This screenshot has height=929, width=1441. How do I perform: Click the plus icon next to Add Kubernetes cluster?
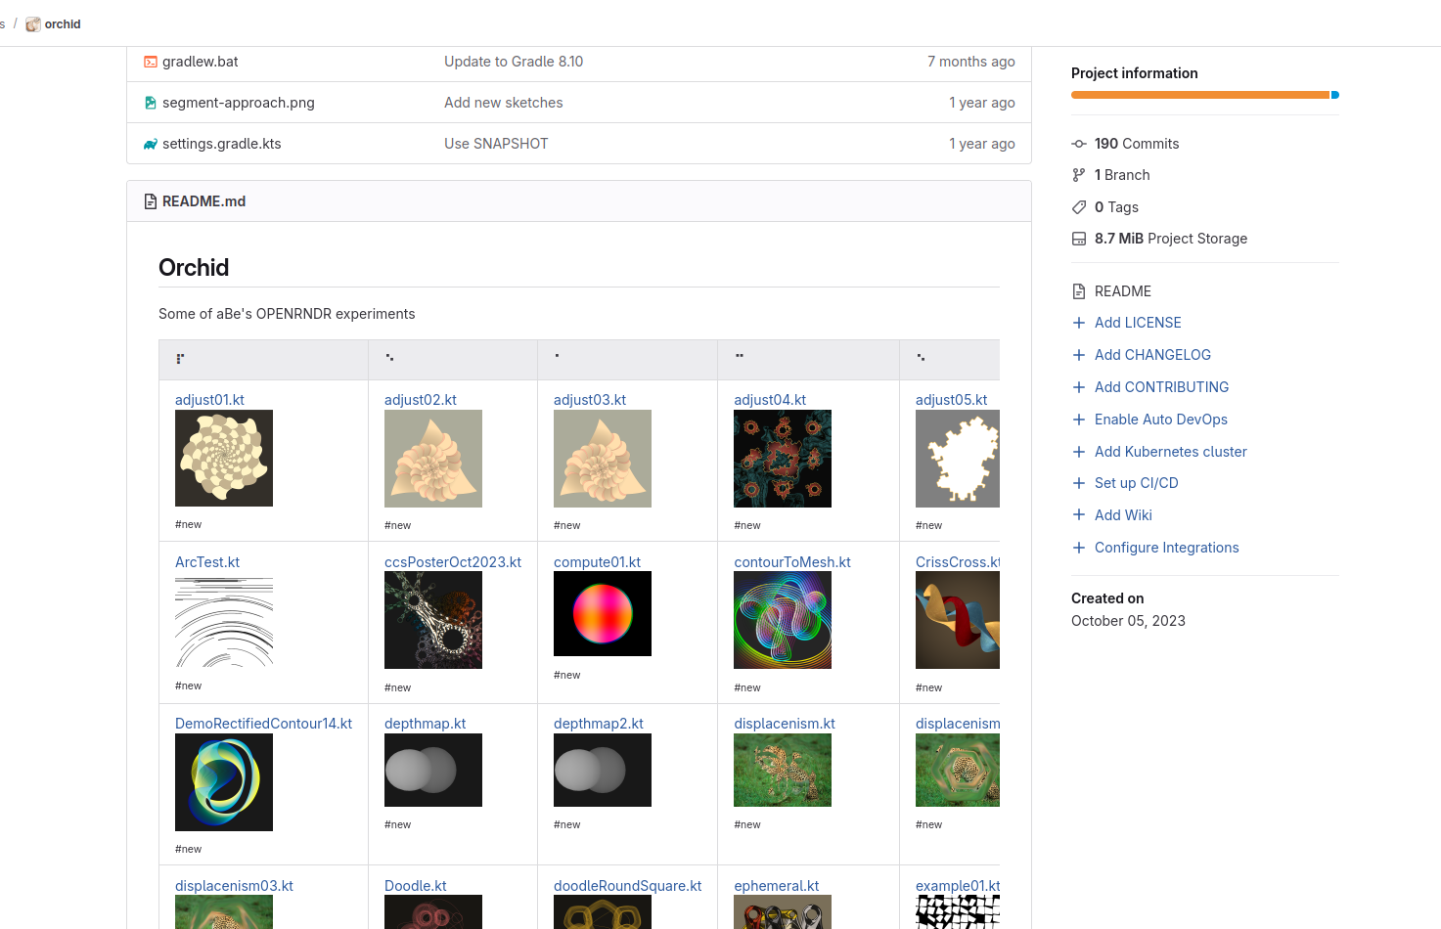pos(1079,452)
